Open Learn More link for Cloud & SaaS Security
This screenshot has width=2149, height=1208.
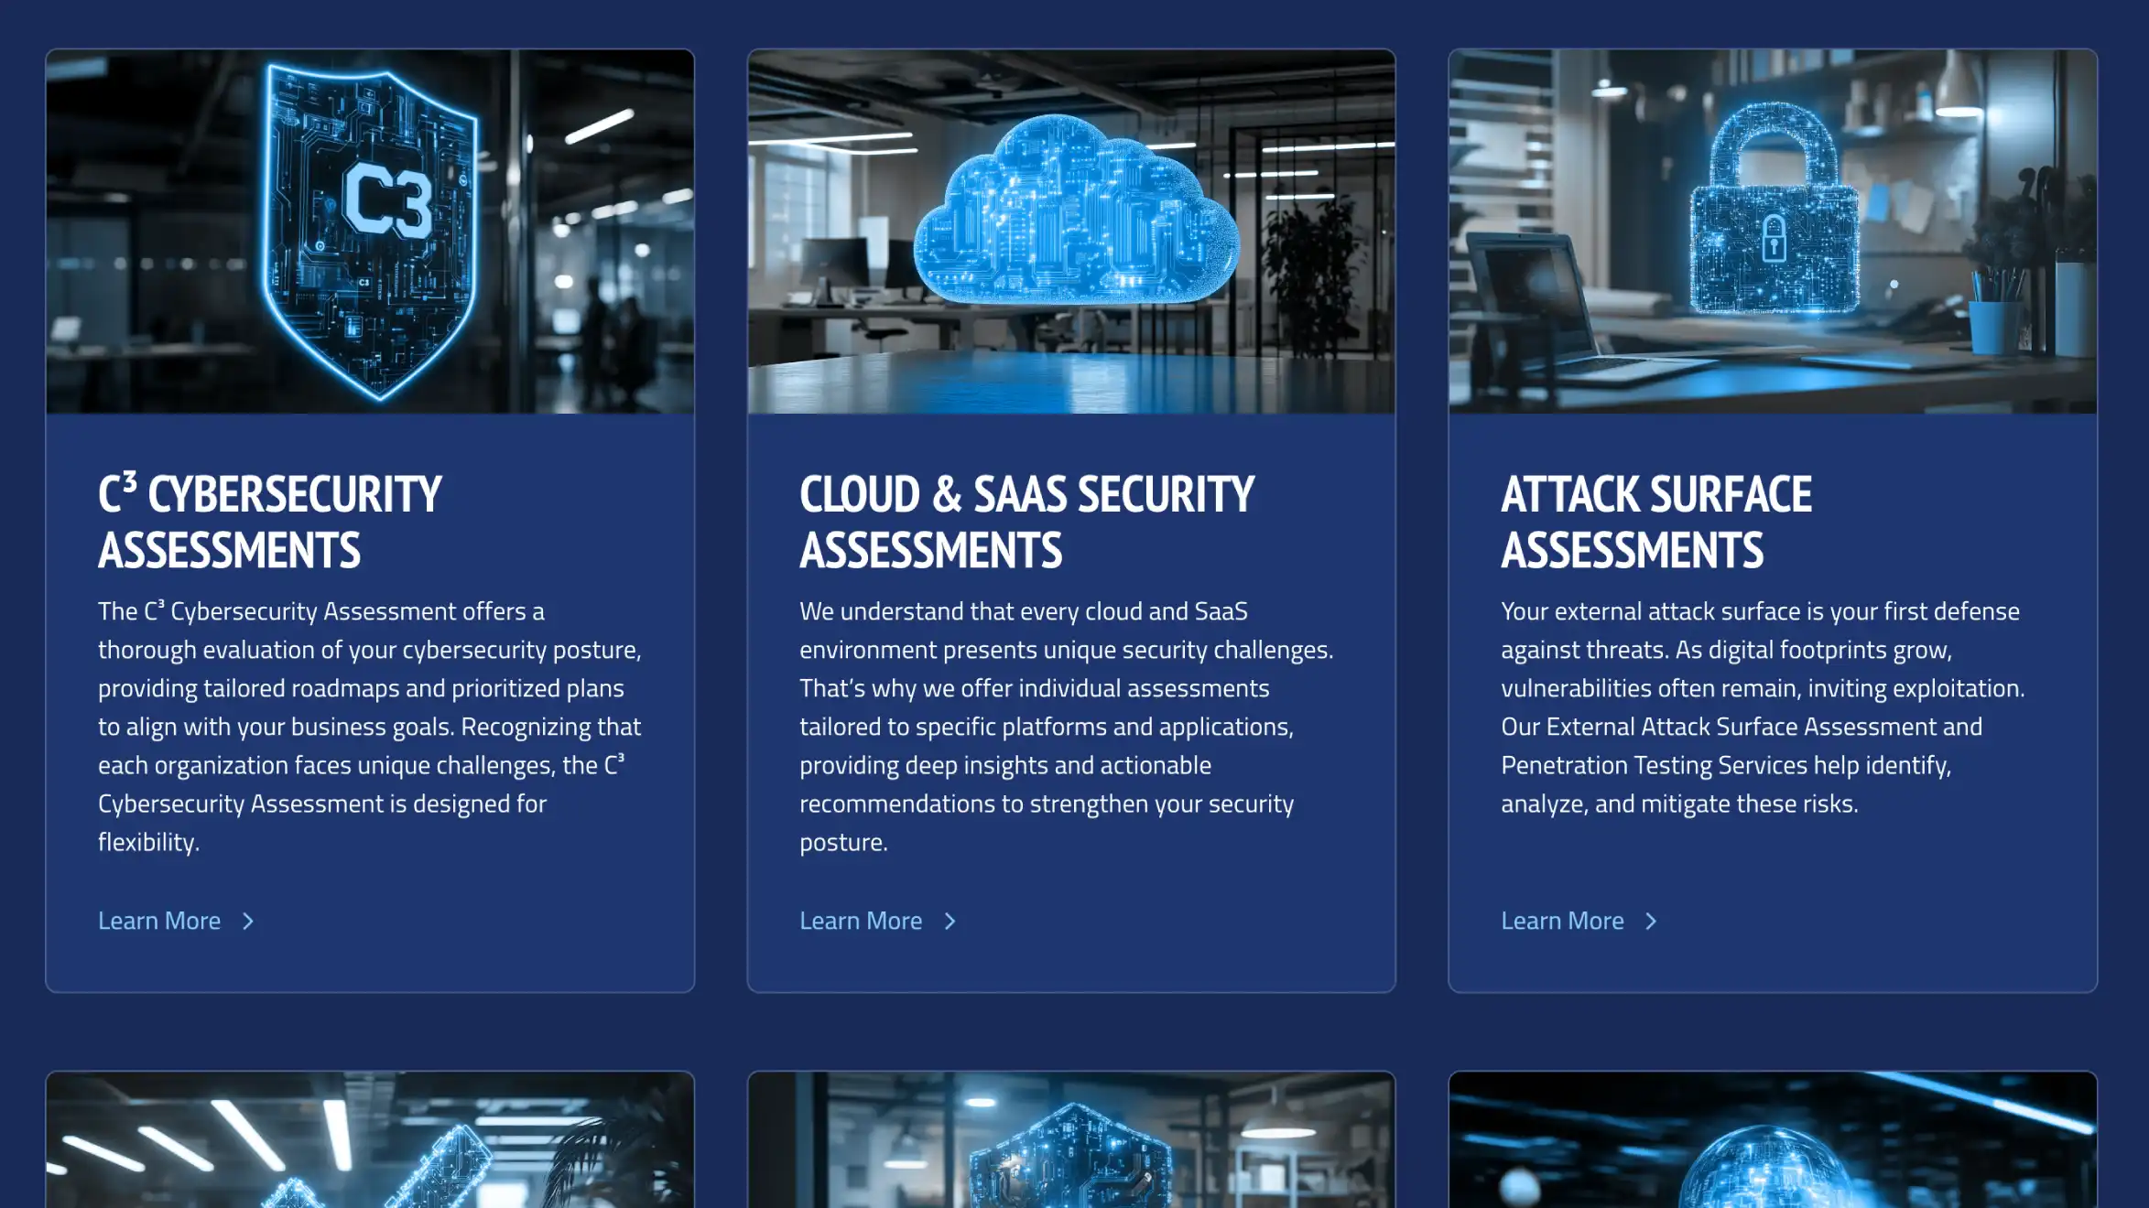tap(861, 921)
